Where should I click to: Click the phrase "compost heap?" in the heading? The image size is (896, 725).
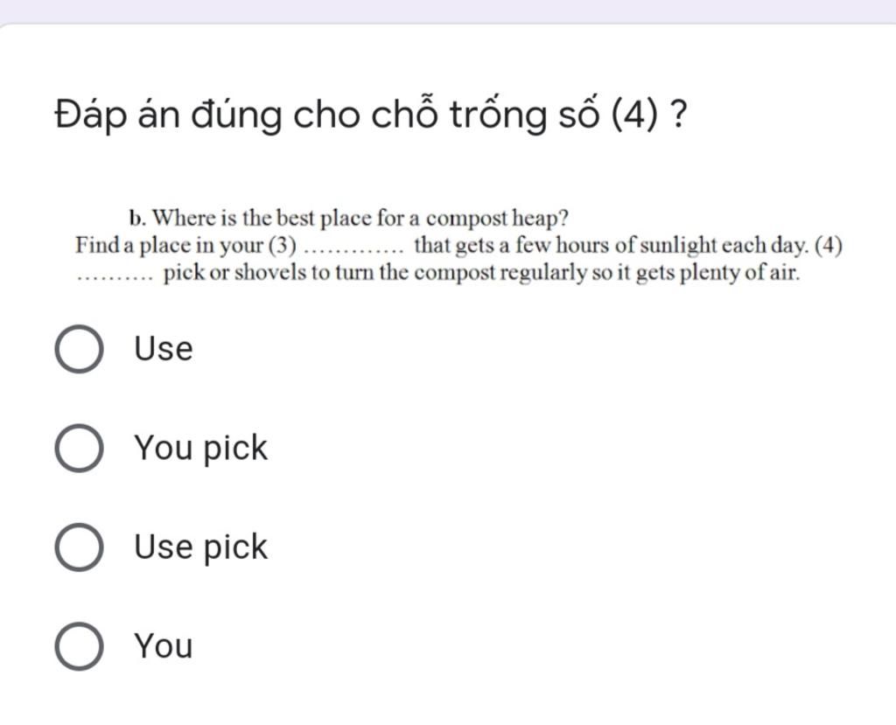click(x=497, y=220)
